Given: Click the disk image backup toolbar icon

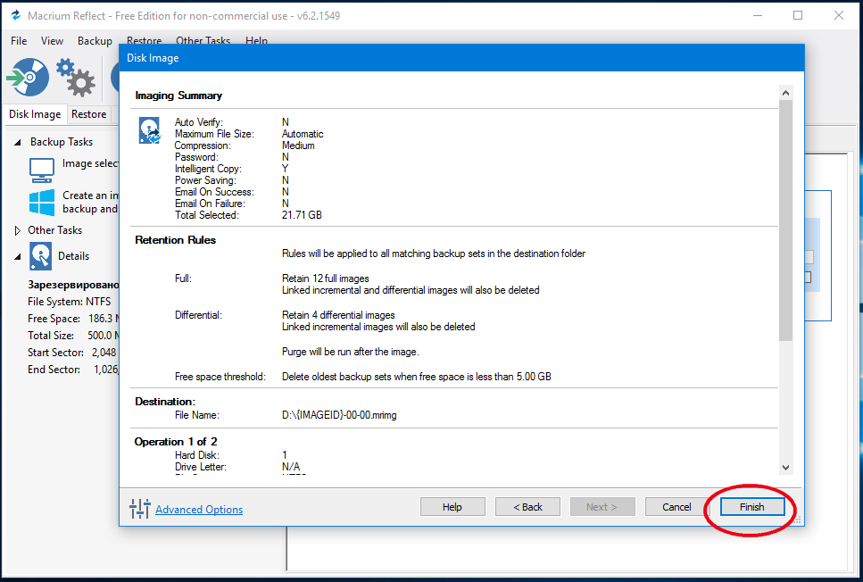Looking at the screenshot, I should coord(28,77).
